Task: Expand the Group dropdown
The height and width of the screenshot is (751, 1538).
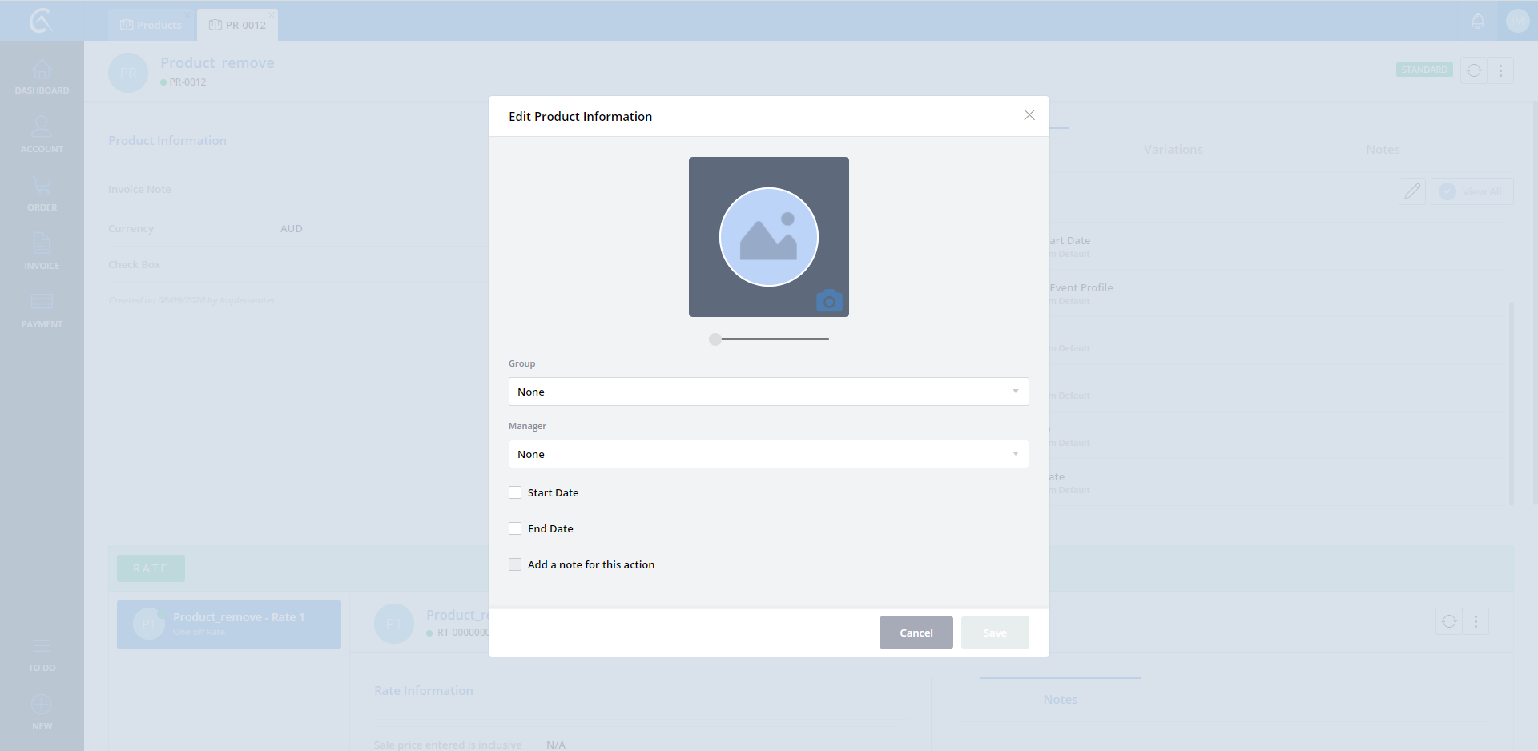Action: pos(768,392)
